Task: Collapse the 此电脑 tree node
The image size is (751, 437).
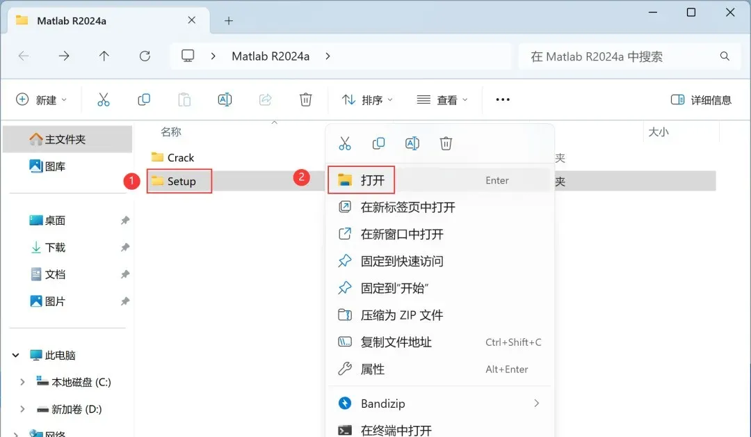Action: [15, 355]
